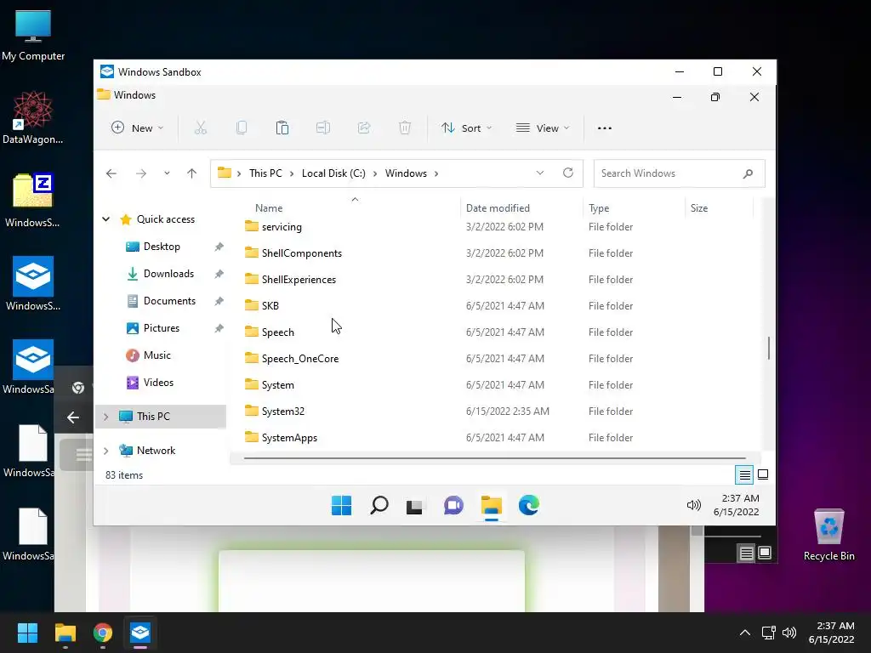This screenshot has height=653, width=871.
Task: Click the Paste clipboard icon
Action: [x=282, y=128]
